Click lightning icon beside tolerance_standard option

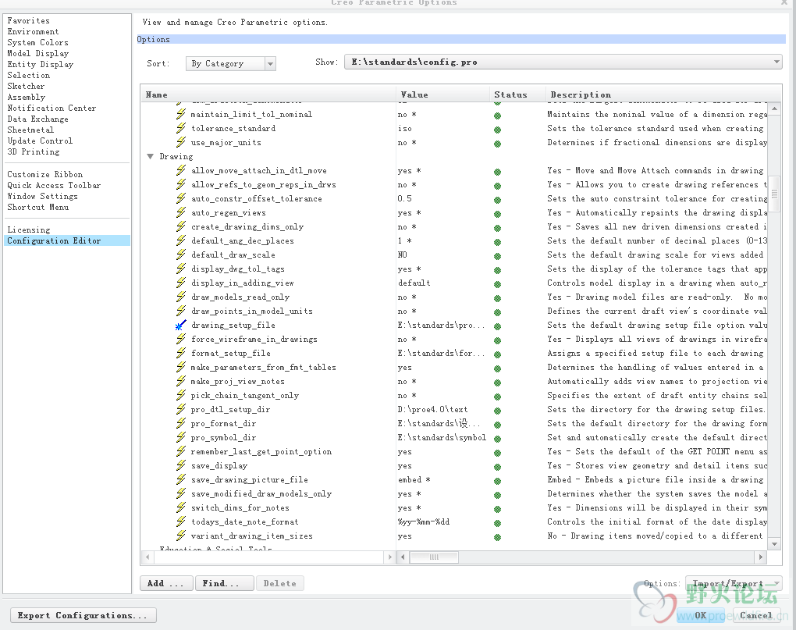[x=181, y=129]
